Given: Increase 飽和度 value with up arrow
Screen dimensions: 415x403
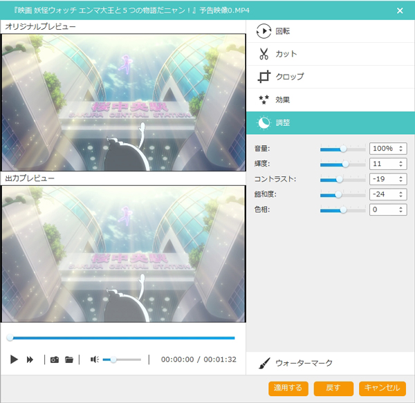Looking at the screenshot, I should coord(401,192).
